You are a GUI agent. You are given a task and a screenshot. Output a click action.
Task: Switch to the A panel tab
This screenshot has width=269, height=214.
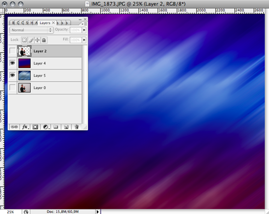coord(36,23)
